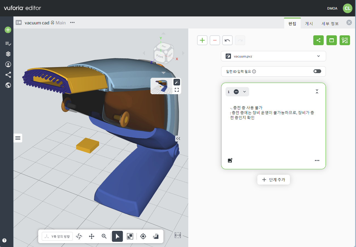Open the step tree view icon

point(344,40)
